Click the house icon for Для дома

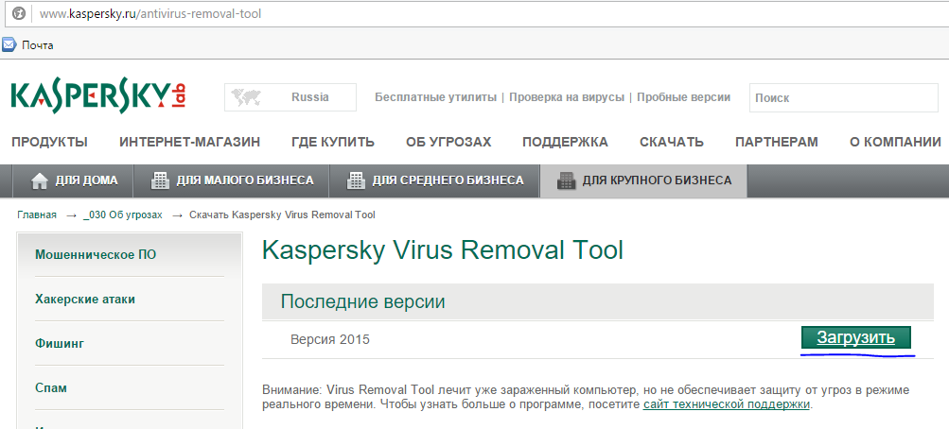40,180
